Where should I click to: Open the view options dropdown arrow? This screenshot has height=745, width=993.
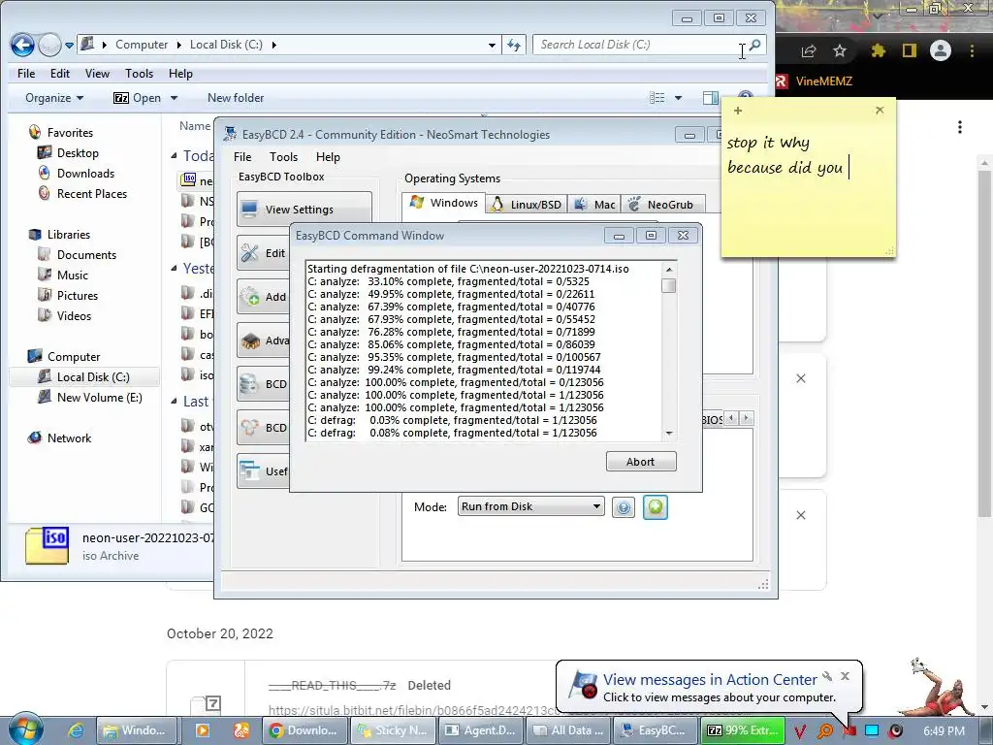[x=678, y=98]
